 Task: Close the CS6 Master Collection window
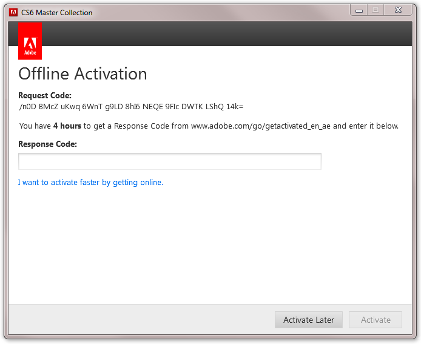pyautogui.click(x=398, y=10)
